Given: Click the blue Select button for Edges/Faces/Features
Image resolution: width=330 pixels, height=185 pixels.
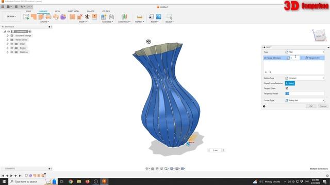Looking at the screenshot, I should tap(290, 83).
